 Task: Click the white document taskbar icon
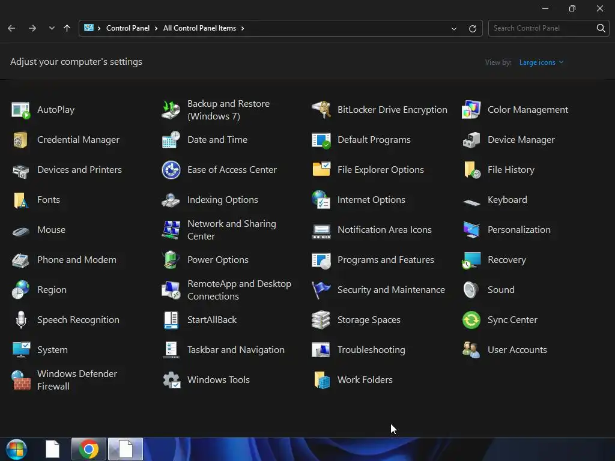pyautogui.click(x=52, y=449)
